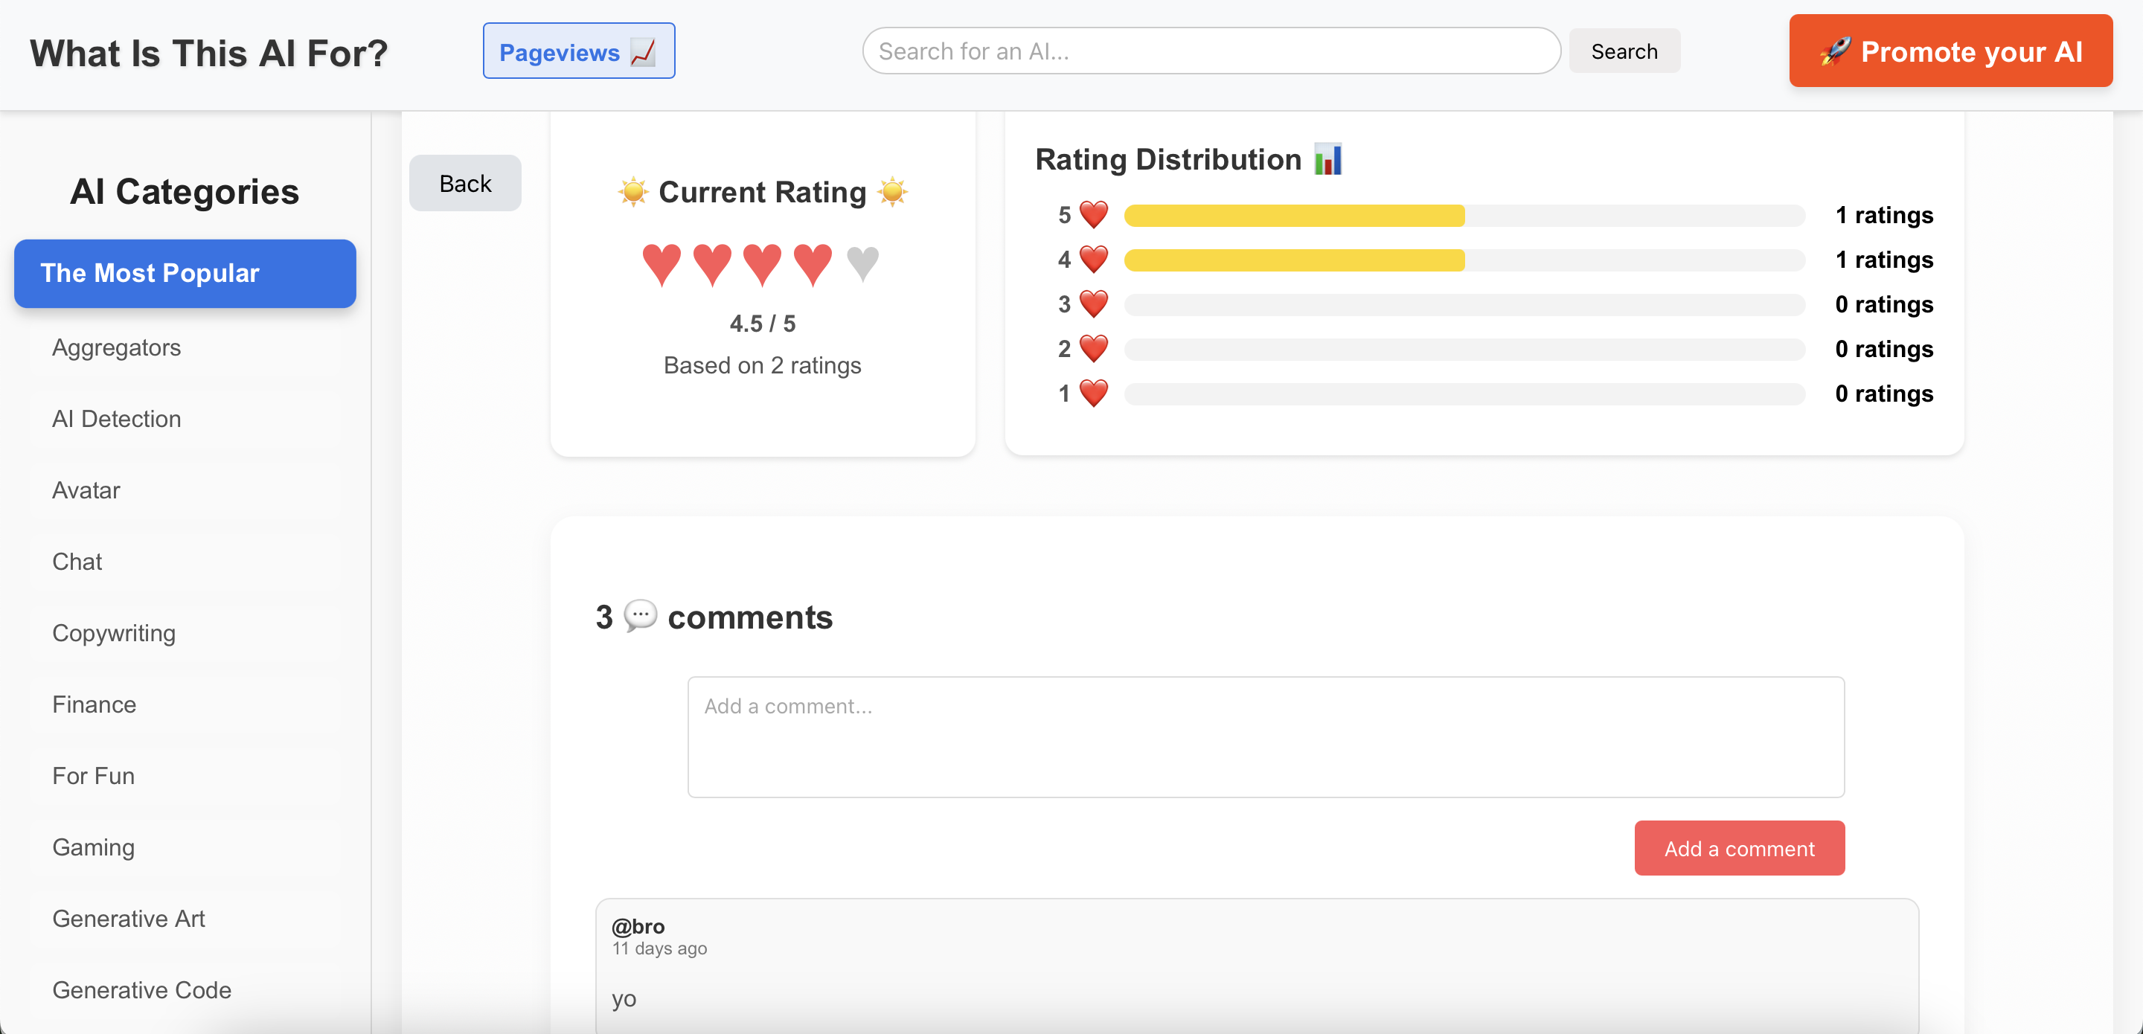Select The Most Popular category
The width and height of the screenshot is (2143, 1034).
point(185,273)
